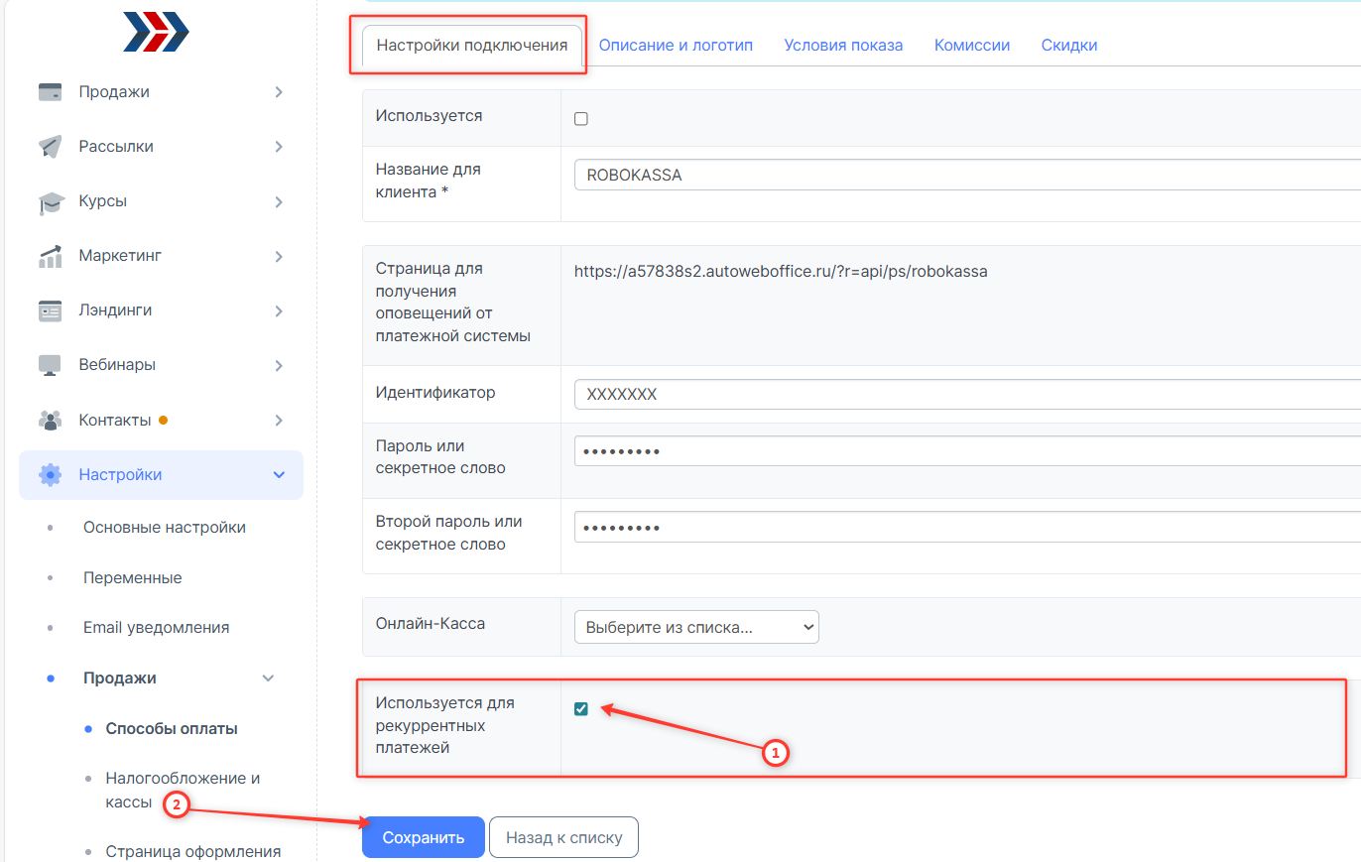Click the monitor icon beside Вебинары
The width and height of the screenshot is (1361, 862).
[50, 365]
